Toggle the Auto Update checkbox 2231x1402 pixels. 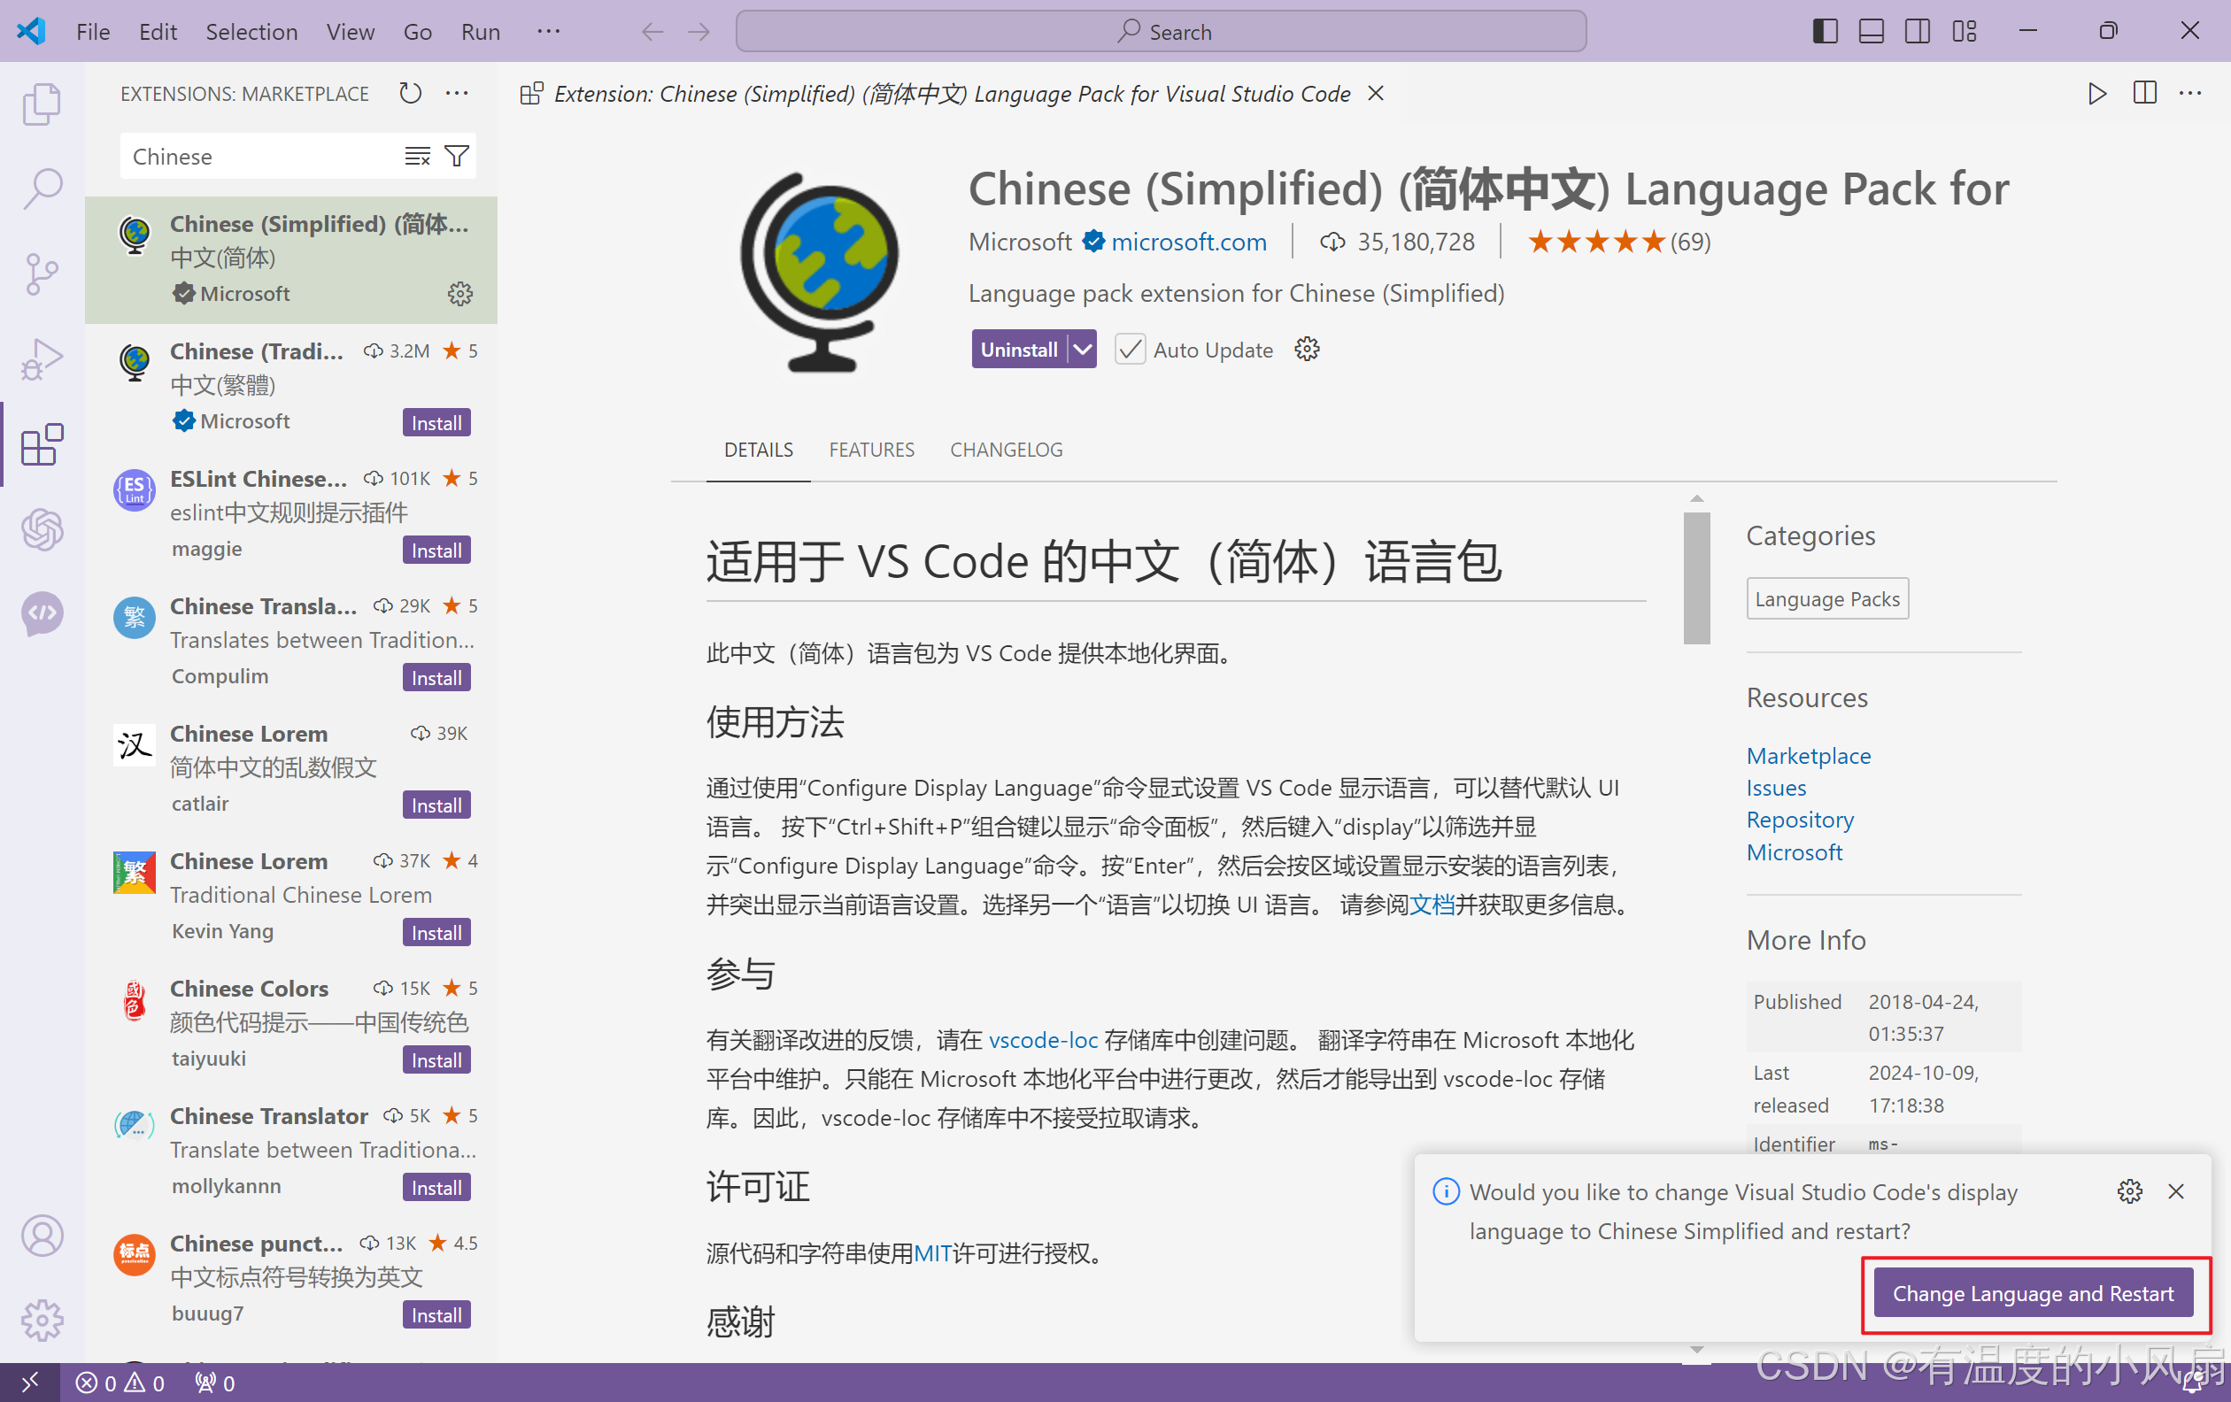coord(1131,349)
